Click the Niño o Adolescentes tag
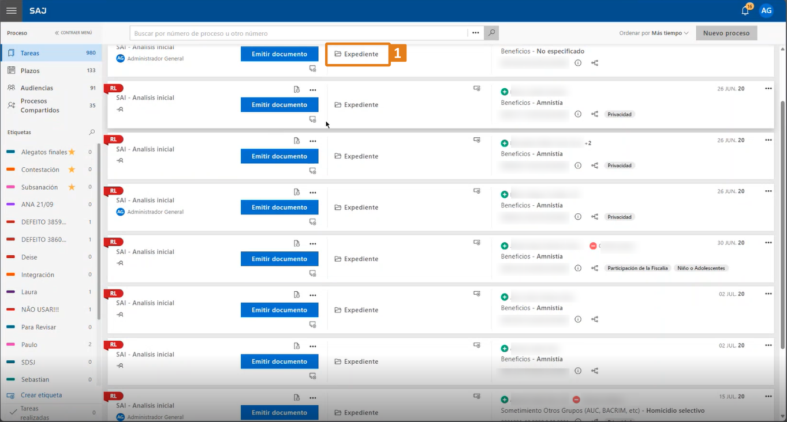 coord(702,268)
